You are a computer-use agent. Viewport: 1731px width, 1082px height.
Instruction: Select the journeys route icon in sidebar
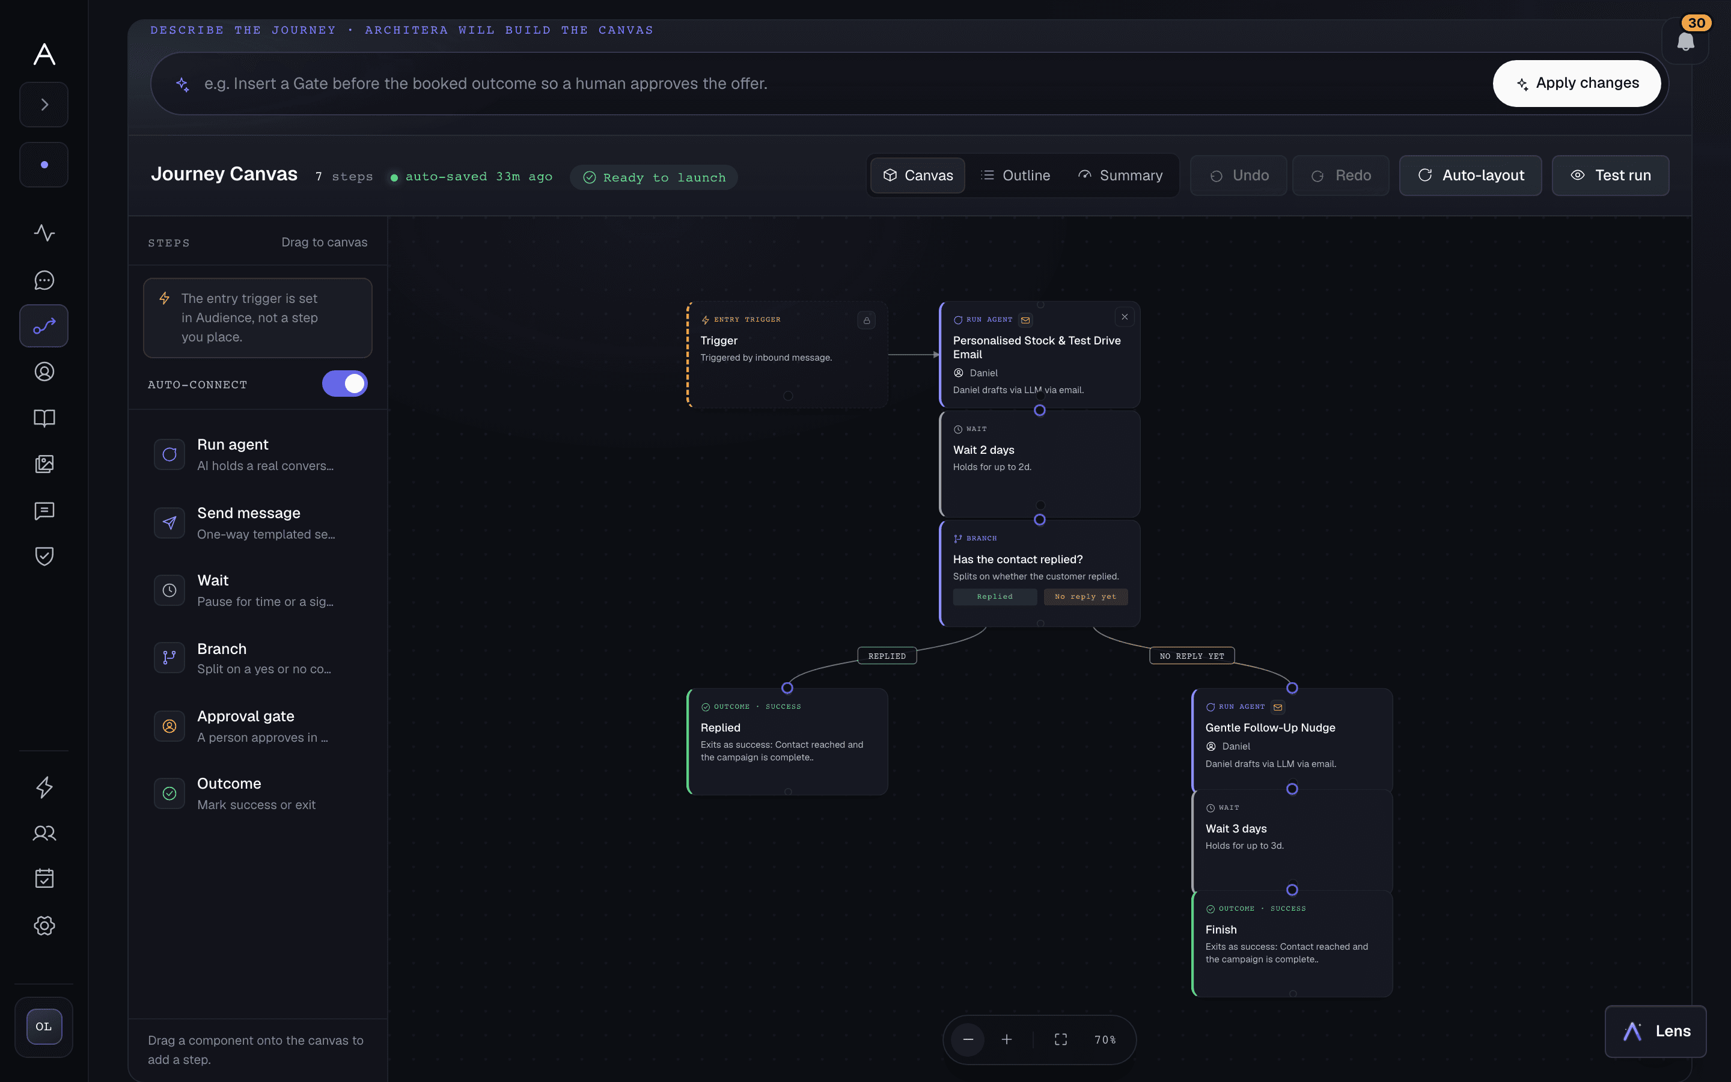[x=44, y=326]
